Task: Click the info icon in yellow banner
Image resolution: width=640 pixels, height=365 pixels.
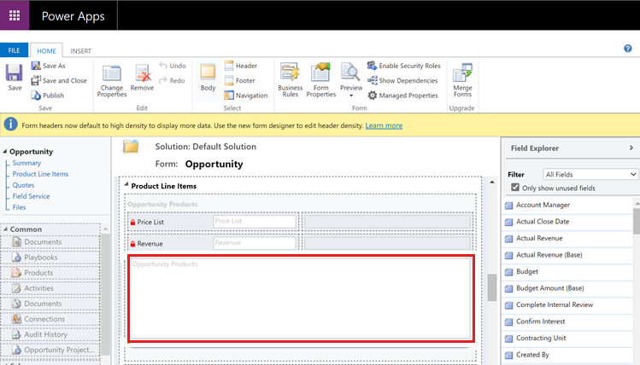Action: pos(10,125)
